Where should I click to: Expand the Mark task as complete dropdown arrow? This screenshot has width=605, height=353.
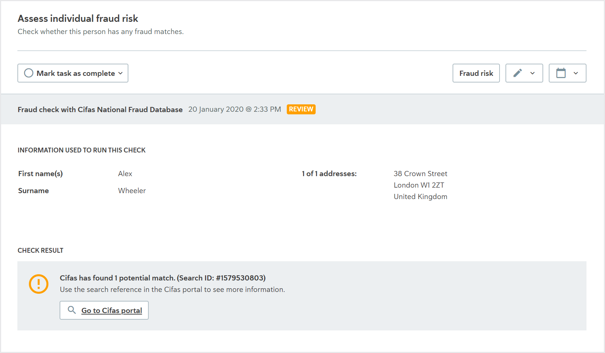121,73
